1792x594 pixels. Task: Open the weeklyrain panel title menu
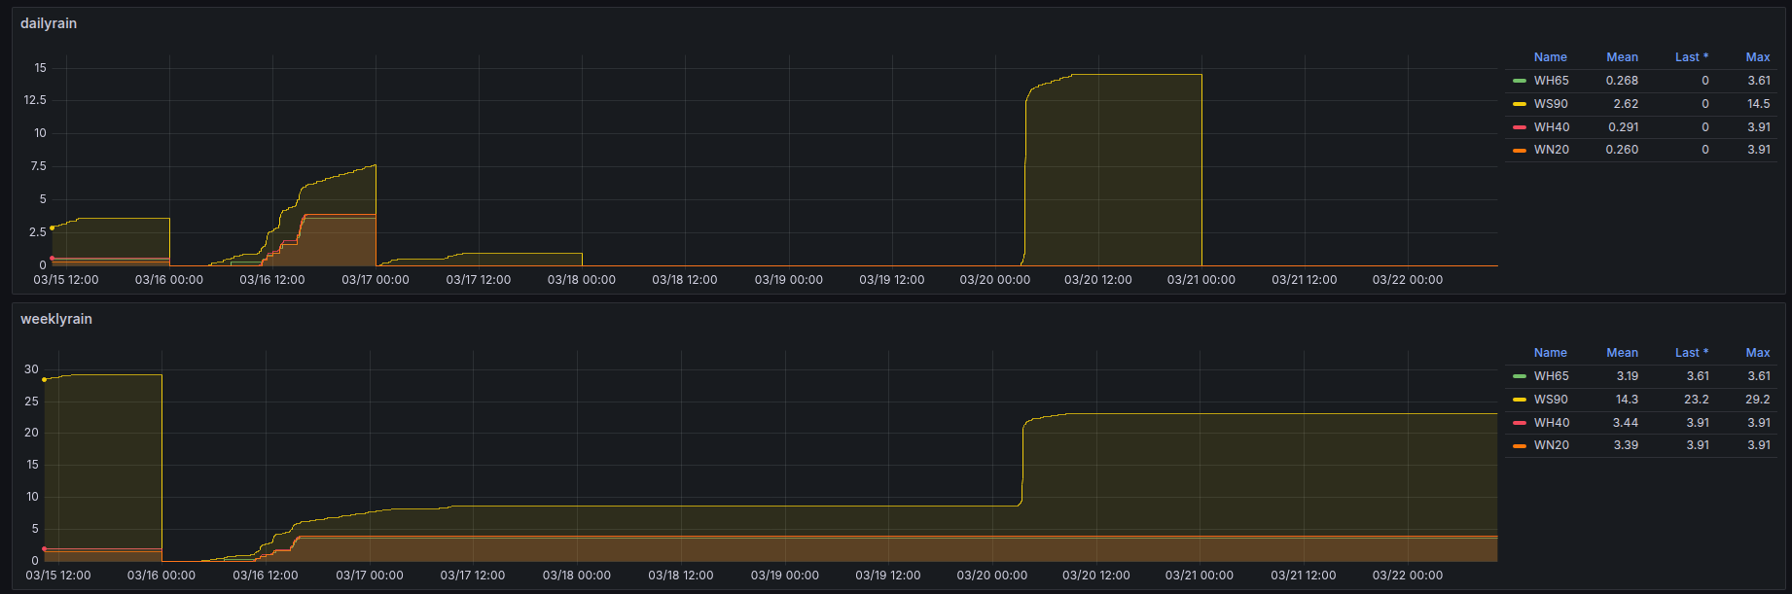point(56,319)
